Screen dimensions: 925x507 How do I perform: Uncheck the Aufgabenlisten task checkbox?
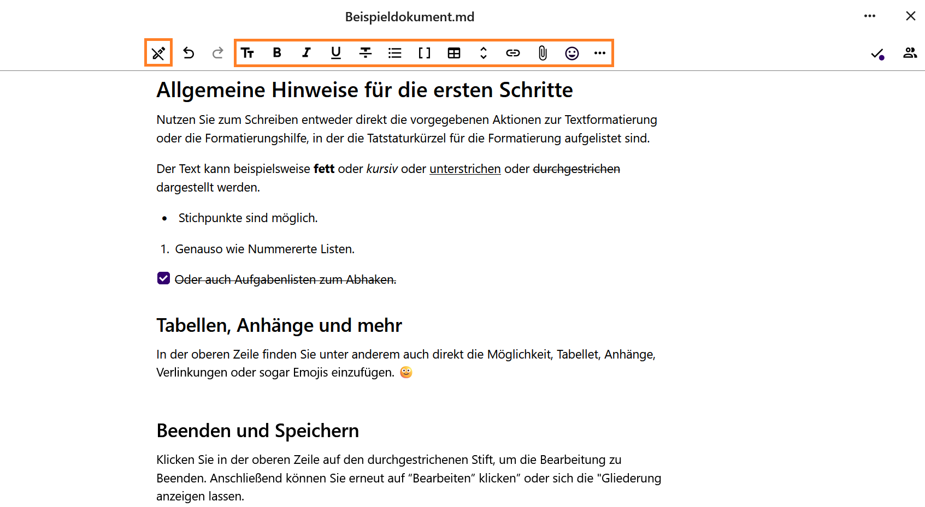click(163, 279)
